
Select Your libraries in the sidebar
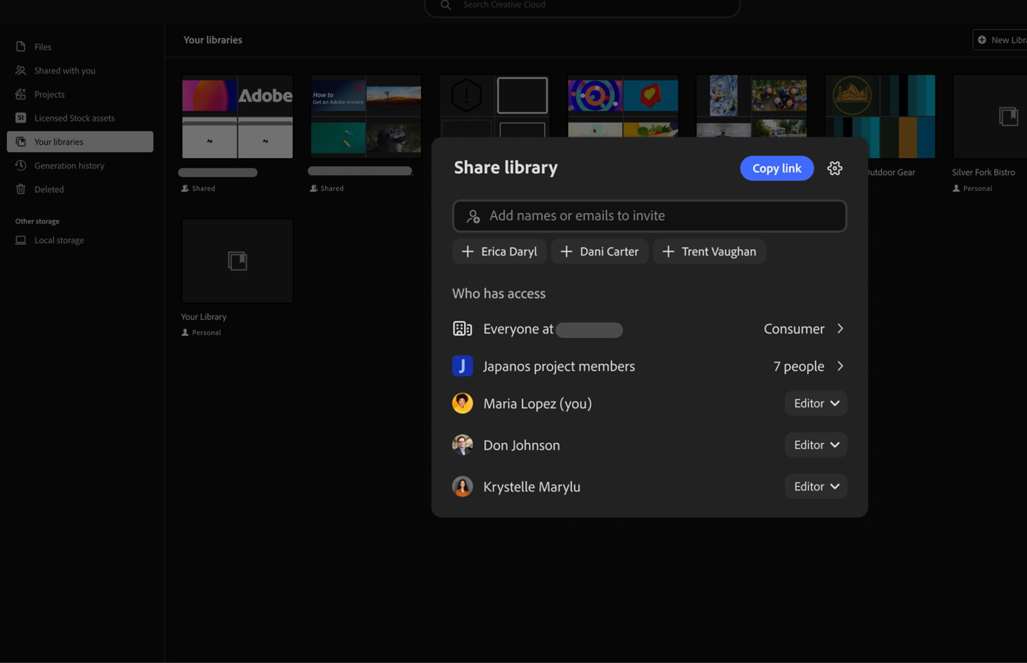[x=80, y=142]
